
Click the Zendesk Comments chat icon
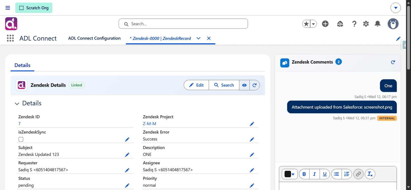[285, 63]
